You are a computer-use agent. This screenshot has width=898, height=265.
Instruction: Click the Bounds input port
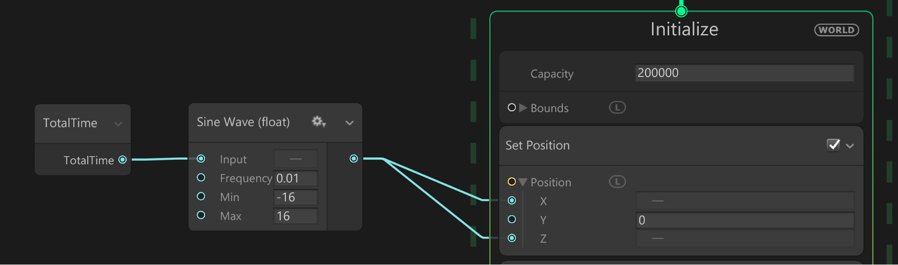(511, 108)
